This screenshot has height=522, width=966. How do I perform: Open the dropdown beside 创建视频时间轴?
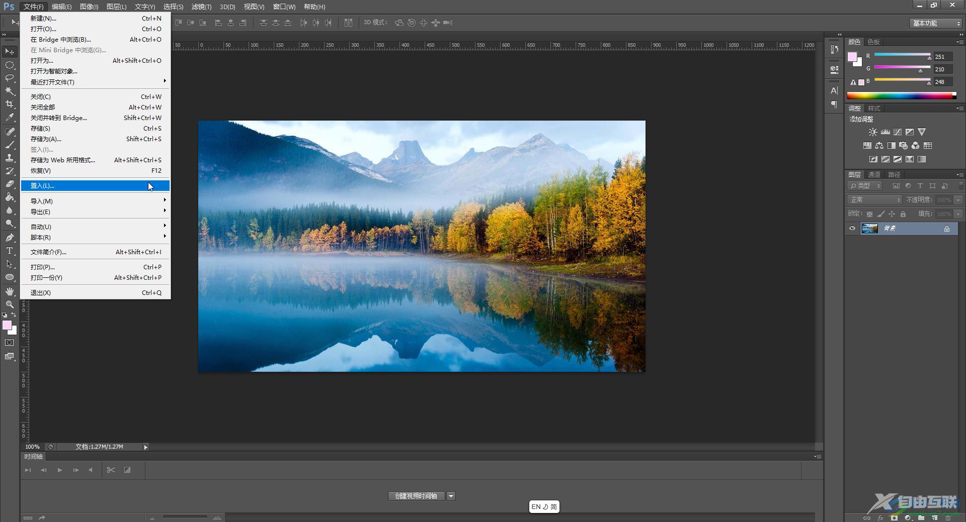point(451,496)
